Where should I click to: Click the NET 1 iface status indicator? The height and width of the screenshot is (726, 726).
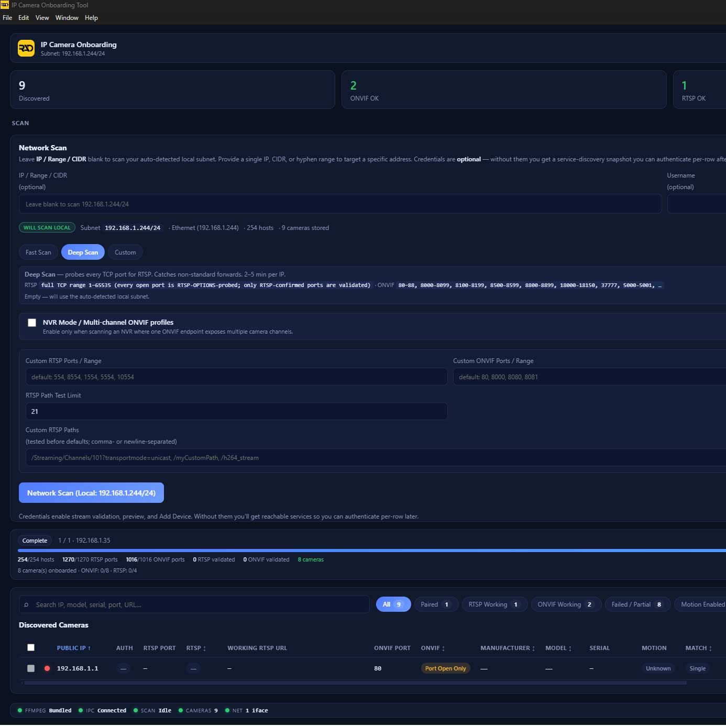coord(246,710)
